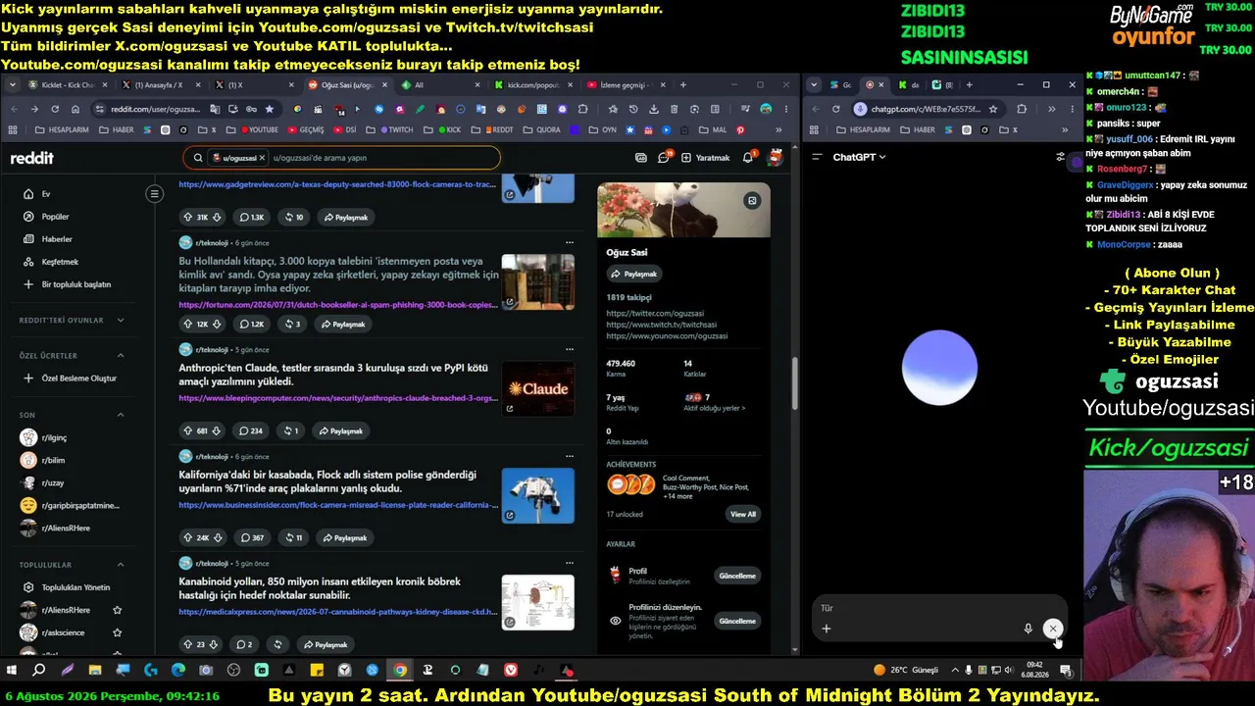The width and height of the screenshot is (1255, 706).
Task: Change the profile banner image icon
Action: coord(752,200)
